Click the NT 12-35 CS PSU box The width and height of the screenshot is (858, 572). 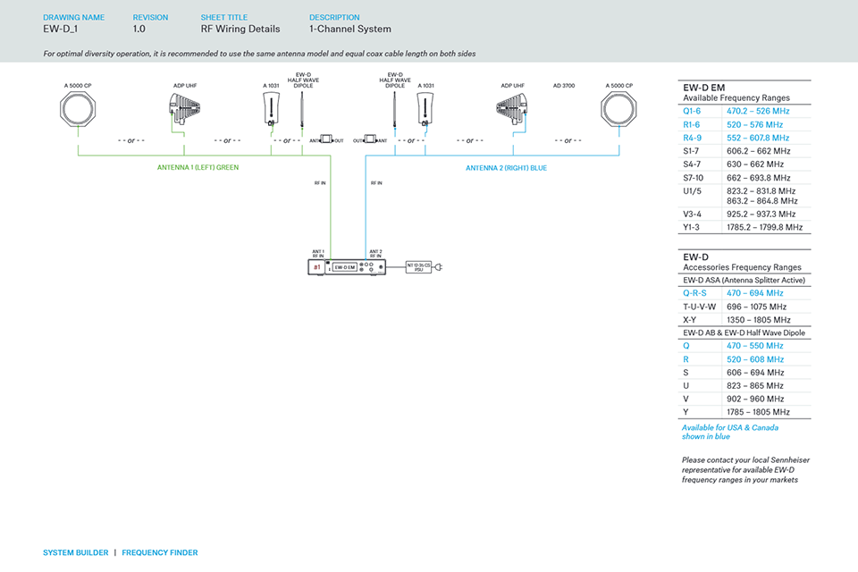tap(418, 267)
